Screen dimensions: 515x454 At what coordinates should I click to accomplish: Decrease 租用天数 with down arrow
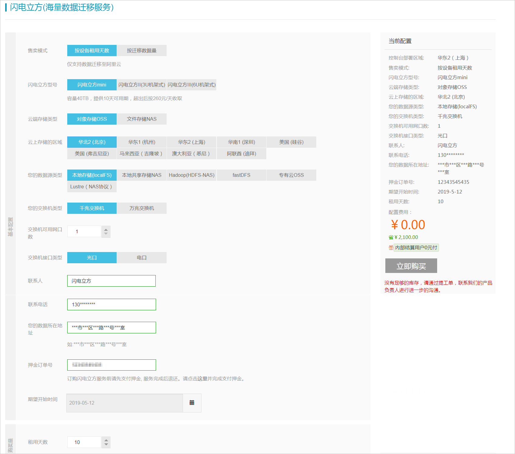[x=106, y=445]
